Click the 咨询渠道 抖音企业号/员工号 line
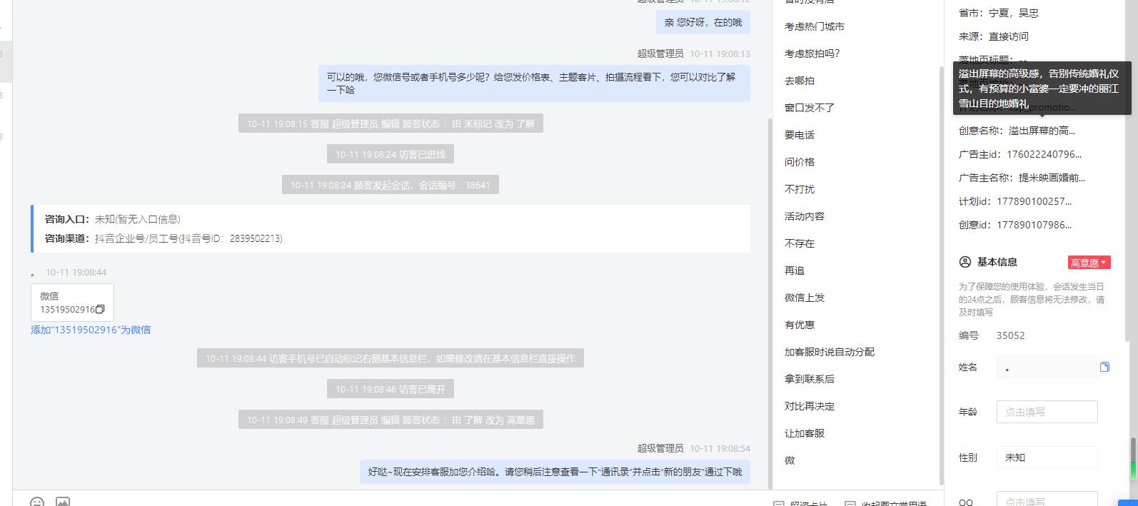The image size is (1138, 506). (x=163, y=238)
